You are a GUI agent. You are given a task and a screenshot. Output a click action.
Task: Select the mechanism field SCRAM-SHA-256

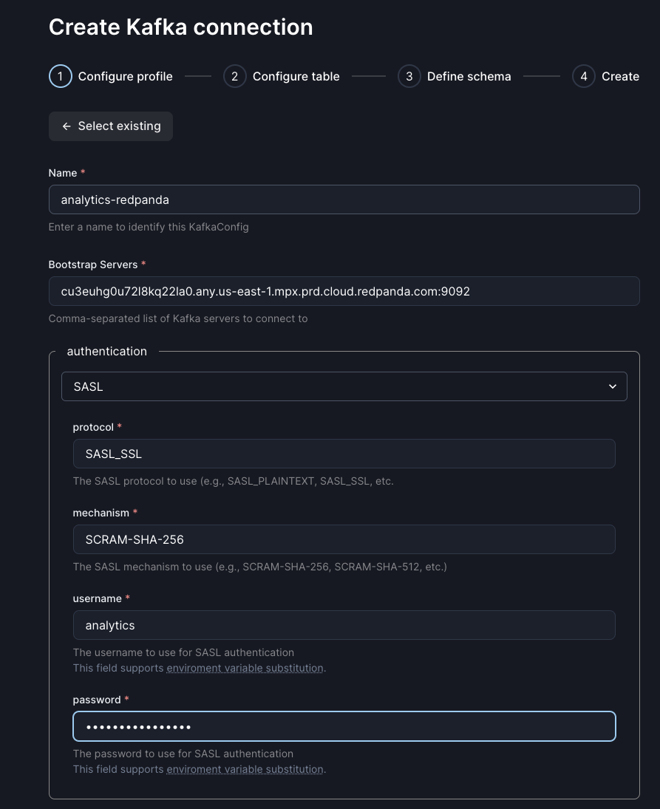(344, 539)
